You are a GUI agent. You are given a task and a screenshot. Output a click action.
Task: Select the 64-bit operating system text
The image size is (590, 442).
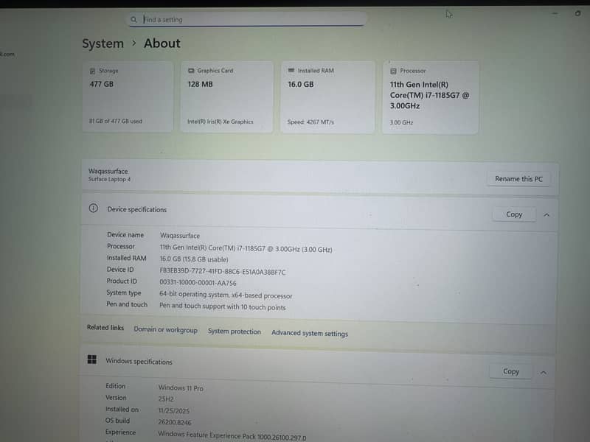click(x=226, y=295)
